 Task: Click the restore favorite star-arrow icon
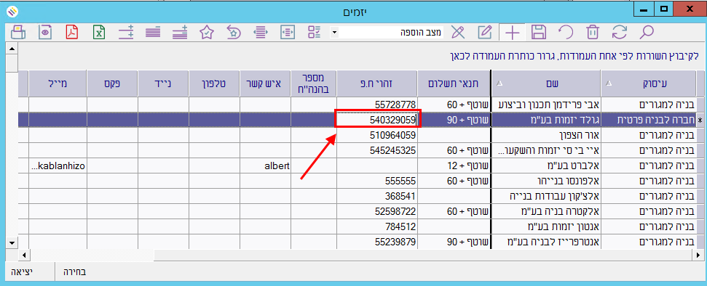coord(233,33)
